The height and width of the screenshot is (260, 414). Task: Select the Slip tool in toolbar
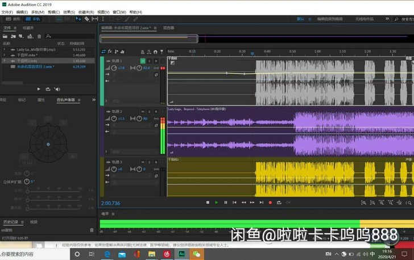pyautogui.click(x=94, y=19)
